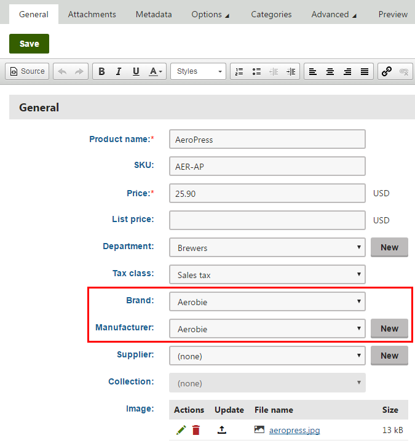Center align text
Screen dimensions: 415x446
coord(330,71)
